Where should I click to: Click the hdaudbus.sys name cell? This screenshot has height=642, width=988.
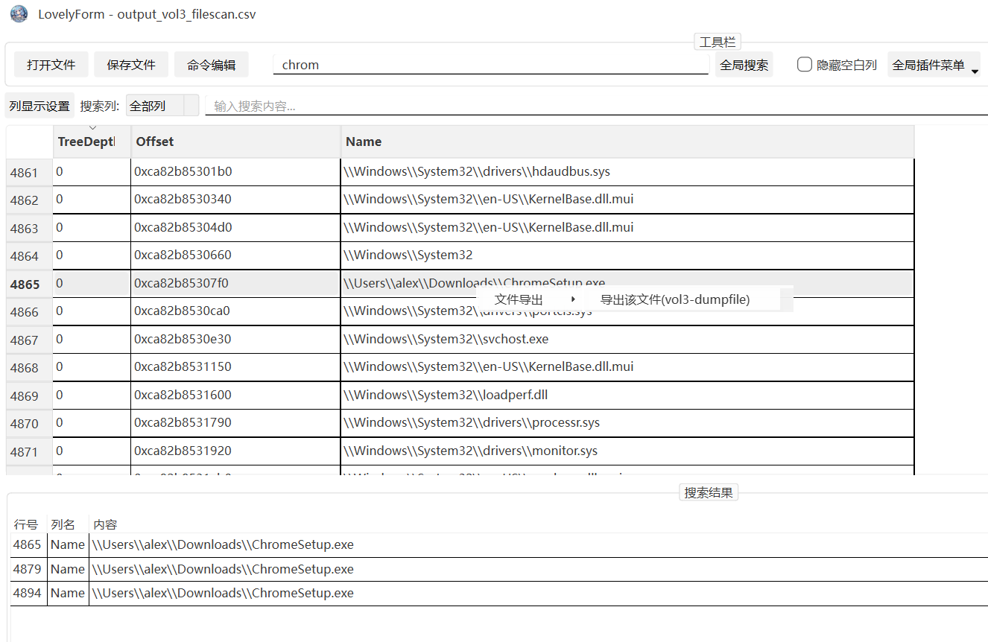[627, 171]
